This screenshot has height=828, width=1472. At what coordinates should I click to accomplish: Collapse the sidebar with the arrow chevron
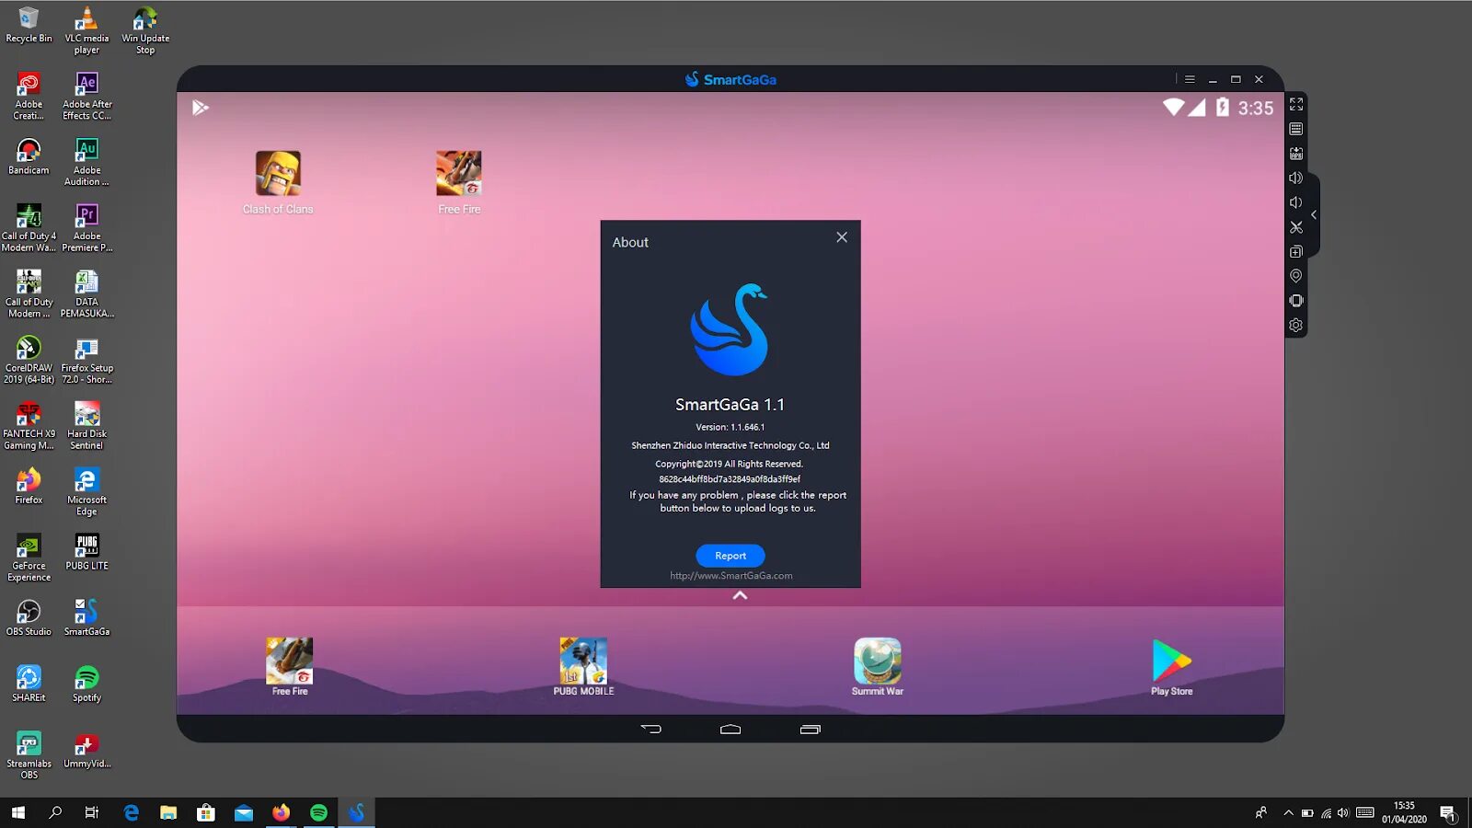pos(1314,214)
